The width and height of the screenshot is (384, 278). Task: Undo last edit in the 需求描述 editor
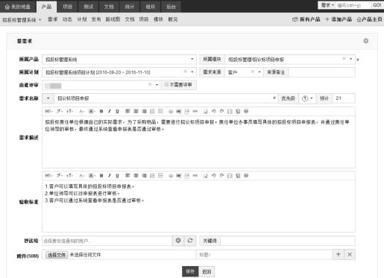tap(213, 111)
